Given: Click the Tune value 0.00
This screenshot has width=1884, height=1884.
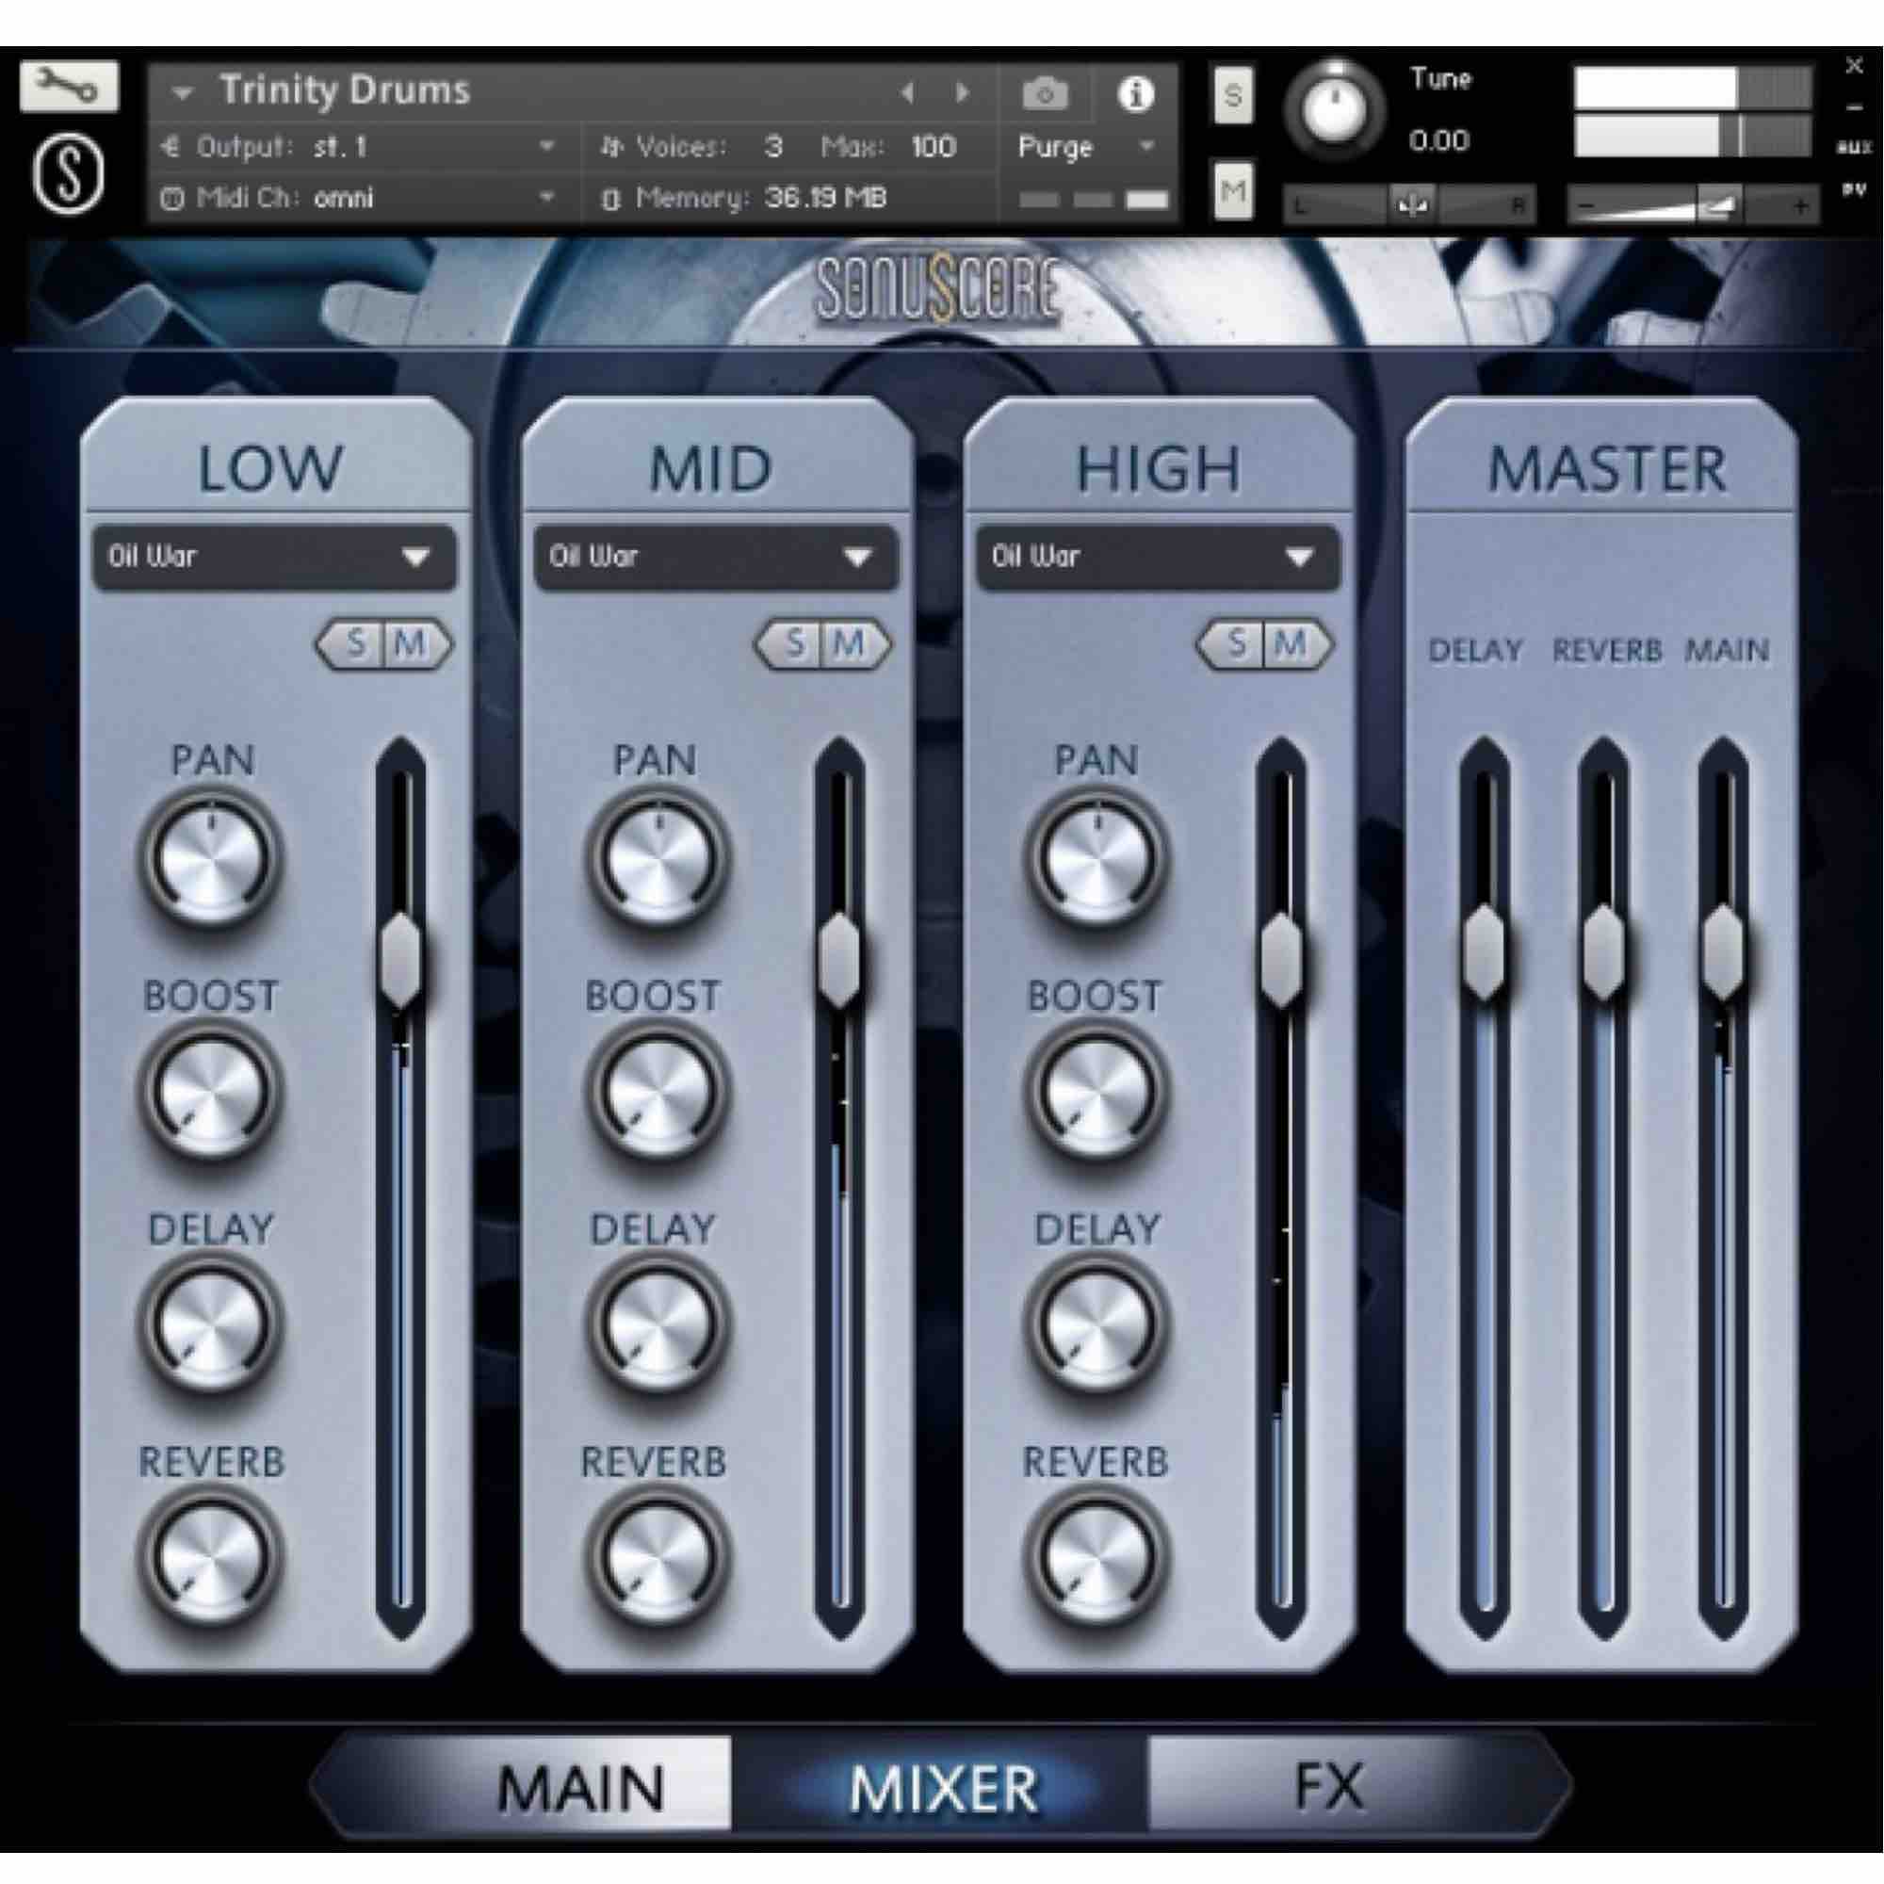Looking at the screenshot, I should click(1438, 142).
